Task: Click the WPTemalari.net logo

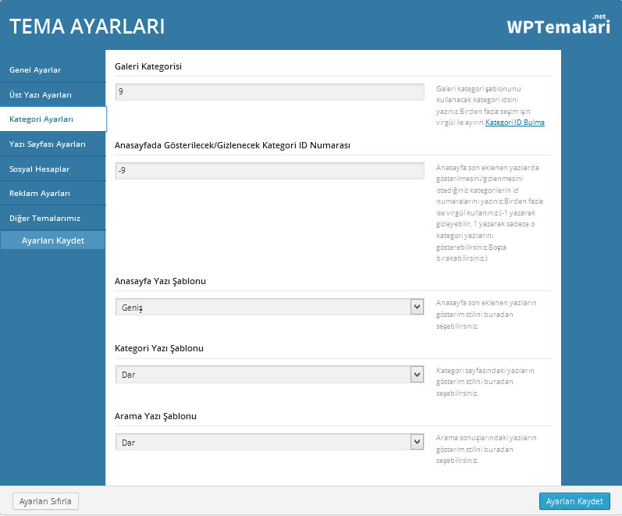Action: (x=559, y=25)
